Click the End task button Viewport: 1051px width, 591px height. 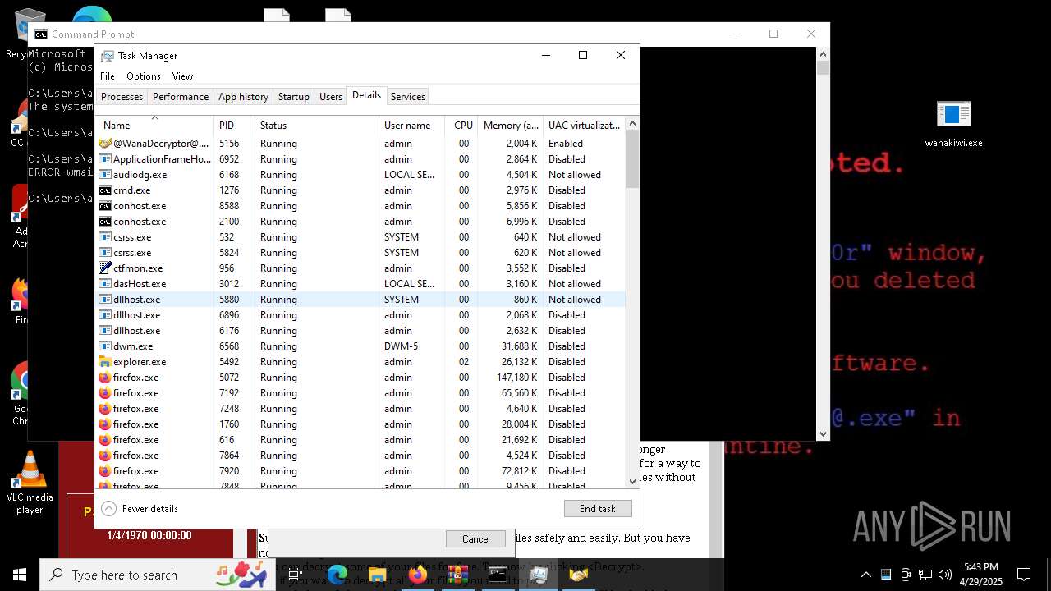pyautogui.click(x=598, y=509)
